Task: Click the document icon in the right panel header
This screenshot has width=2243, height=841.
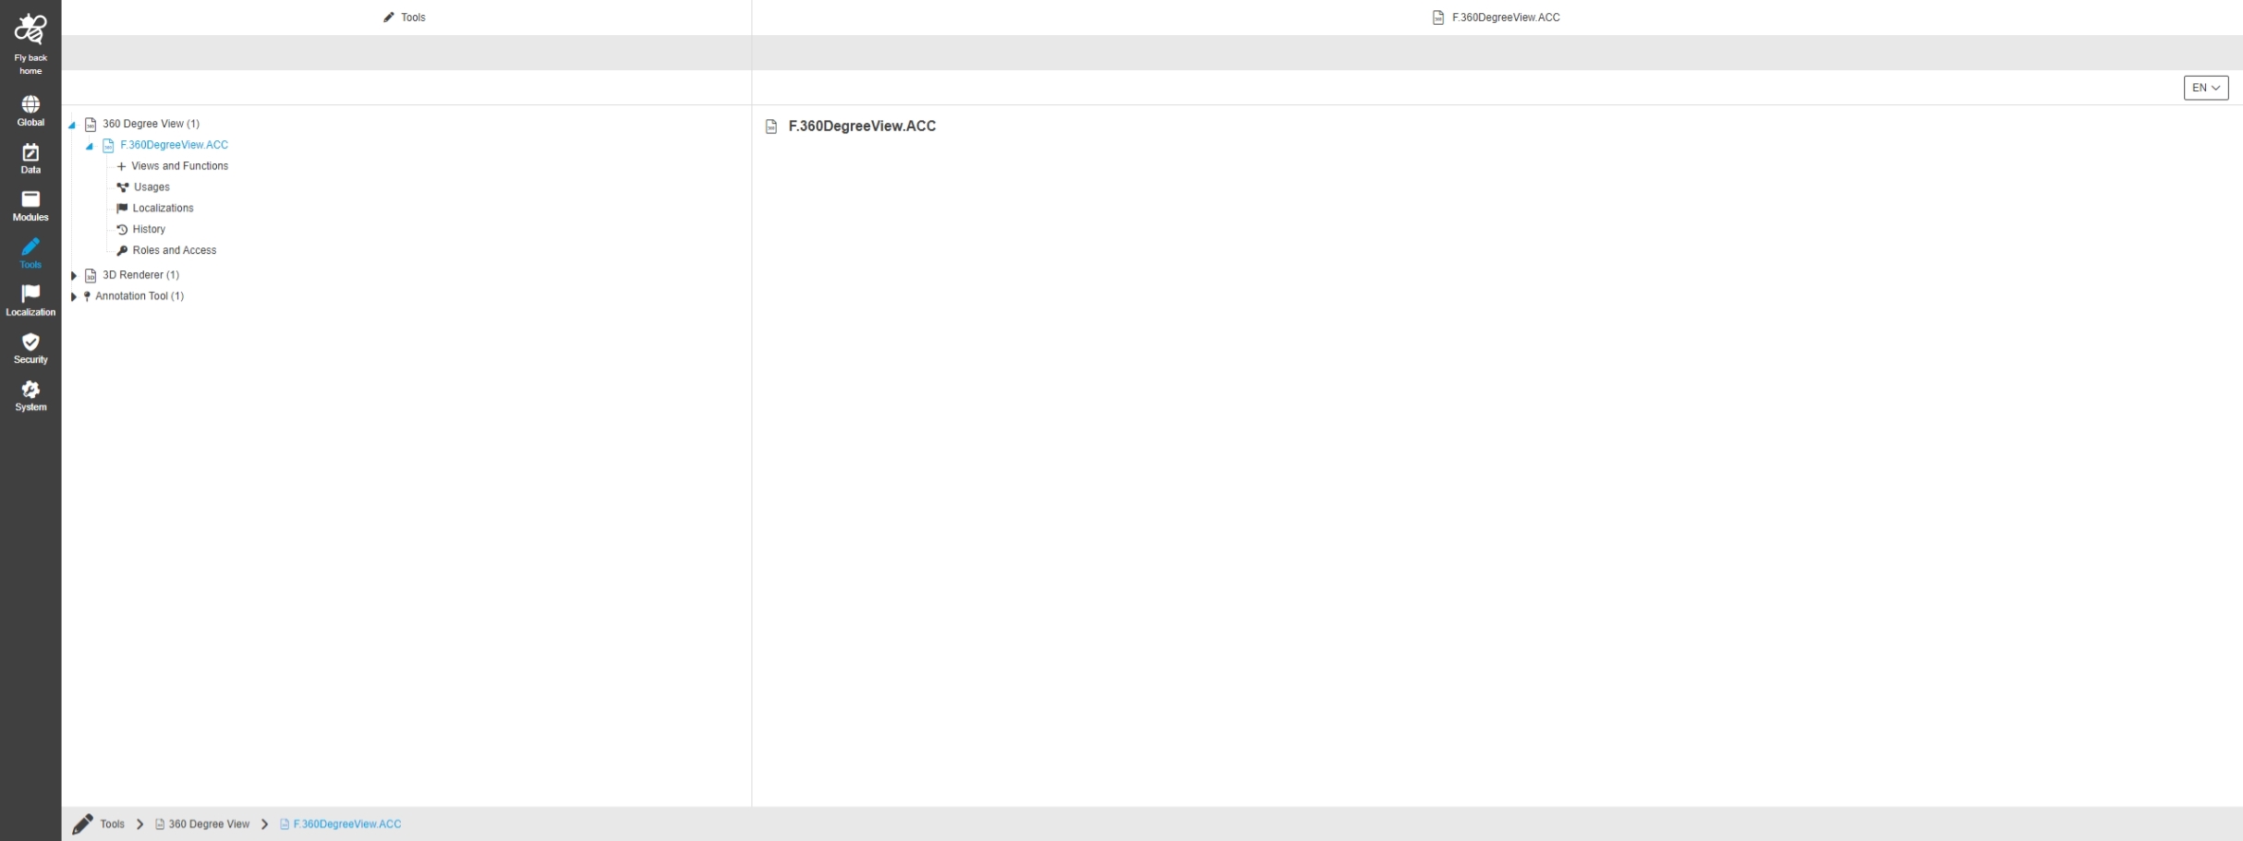Action: click(1438, 18)
